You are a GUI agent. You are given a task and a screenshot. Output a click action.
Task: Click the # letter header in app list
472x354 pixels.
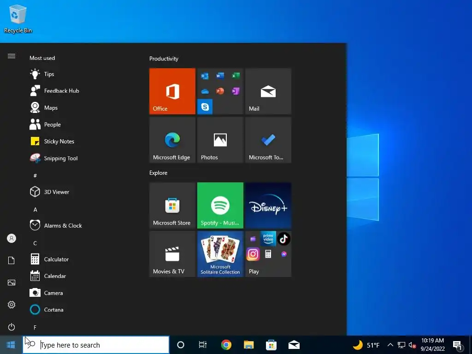pos(35,176)
